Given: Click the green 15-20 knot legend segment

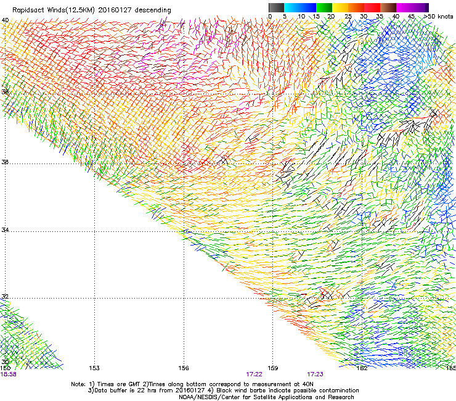Looking at the screenshot, I should click(324, 7).
